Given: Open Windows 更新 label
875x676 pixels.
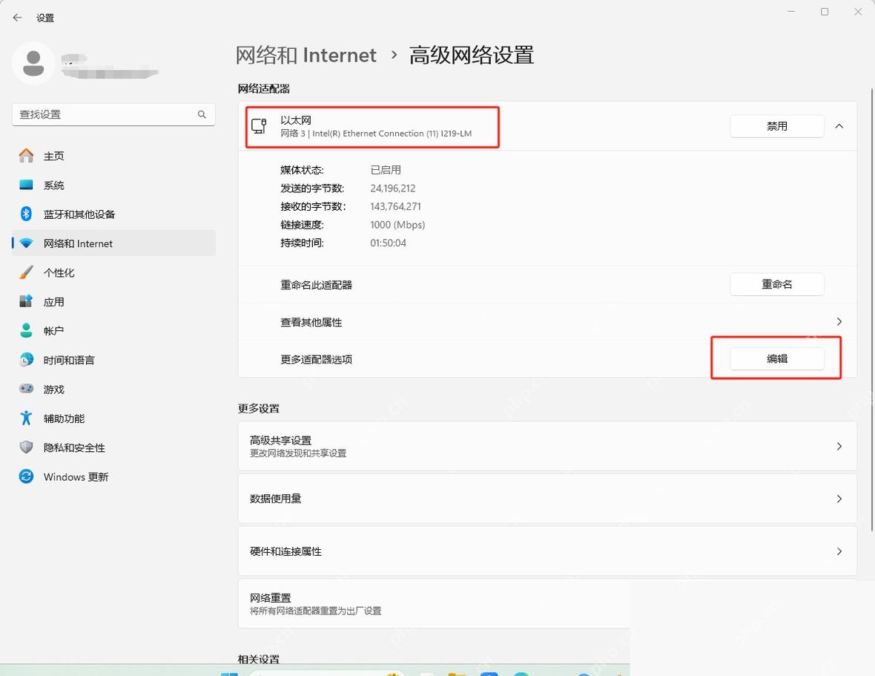Looking at the screenshot, I should coord(76,476).
